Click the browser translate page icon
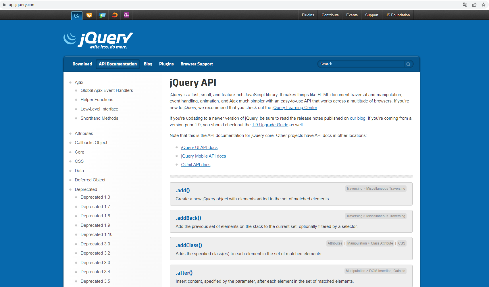Screen dimensions: 489x287 (x=465, y=5)
